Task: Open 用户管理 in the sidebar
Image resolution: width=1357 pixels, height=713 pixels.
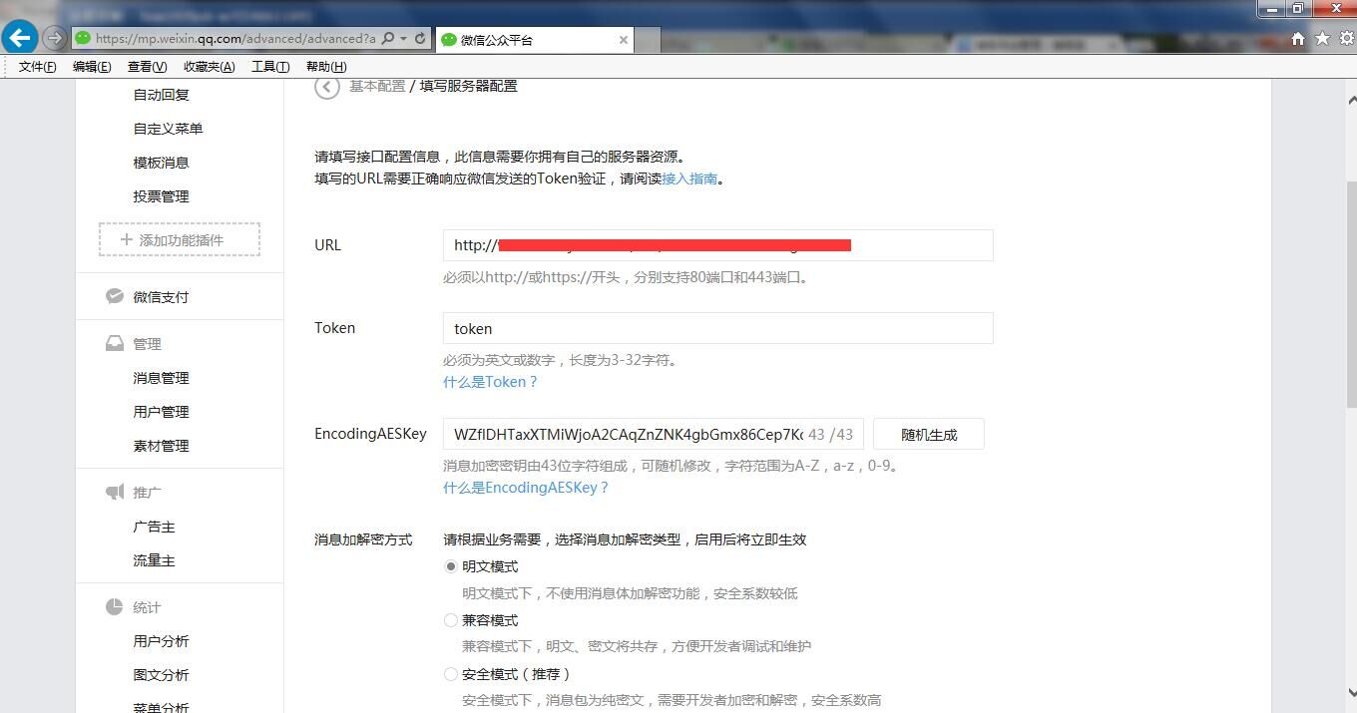Action: [162, 412]
